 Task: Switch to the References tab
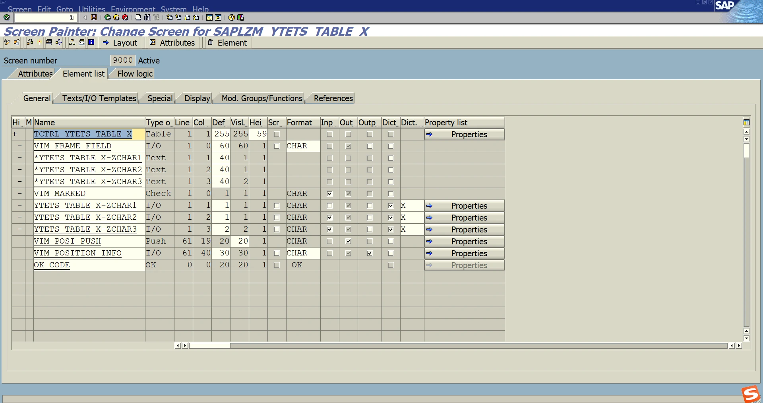pos(333,98)
